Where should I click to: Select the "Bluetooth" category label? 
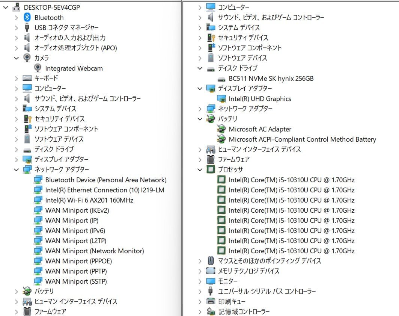[49, 18]
